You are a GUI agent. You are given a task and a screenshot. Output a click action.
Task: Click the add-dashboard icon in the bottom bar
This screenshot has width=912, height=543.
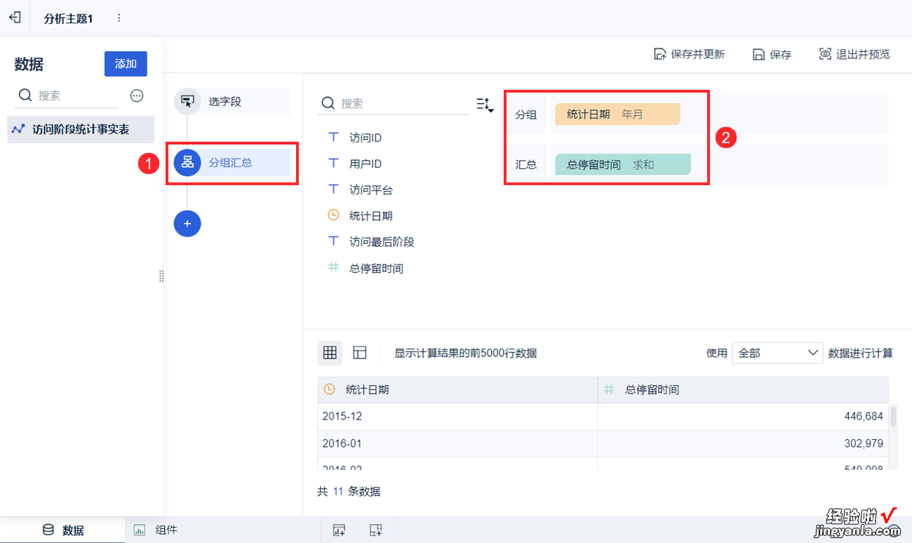pyautogui.click(x=376, y=530)
